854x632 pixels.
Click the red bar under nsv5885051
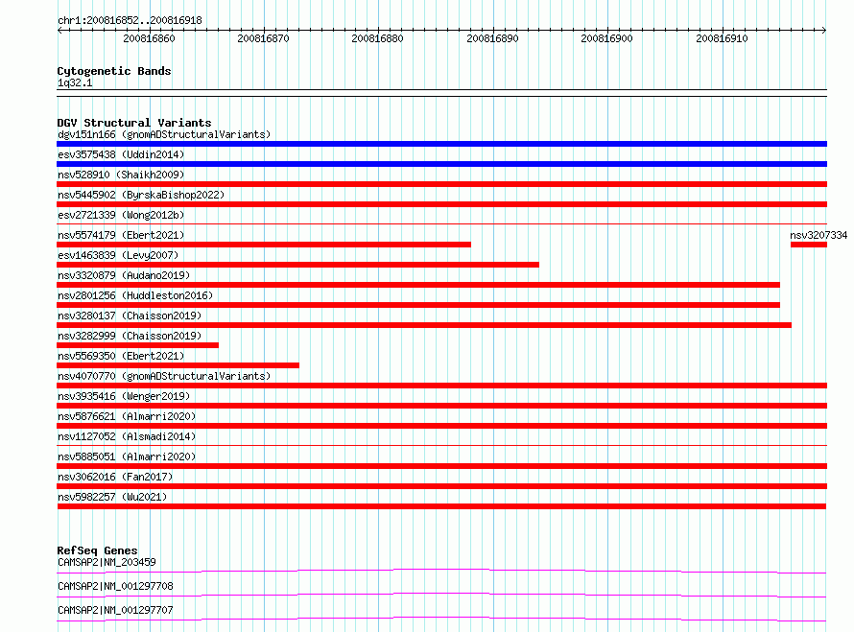click(x=441, y=466)
